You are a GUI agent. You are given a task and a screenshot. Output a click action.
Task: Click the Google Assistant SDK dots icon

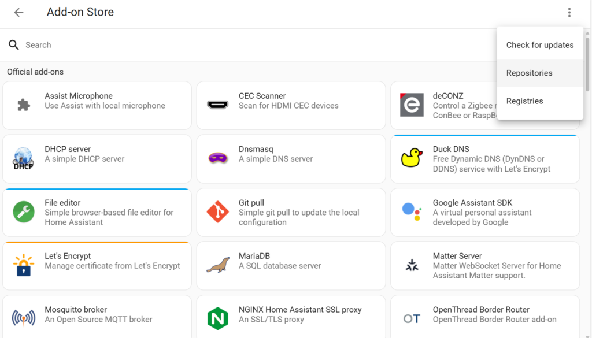point(412,211)
